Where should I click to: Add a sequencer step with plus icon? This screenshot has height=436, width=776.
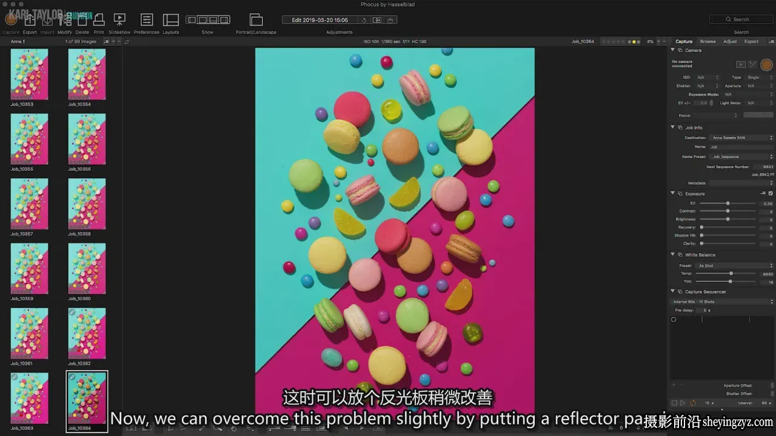coord(673,385)
